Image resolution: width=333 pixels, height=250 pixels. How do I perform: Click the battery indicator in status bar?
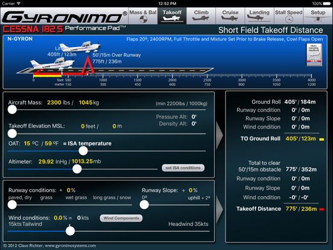click(x=326, y=4)
